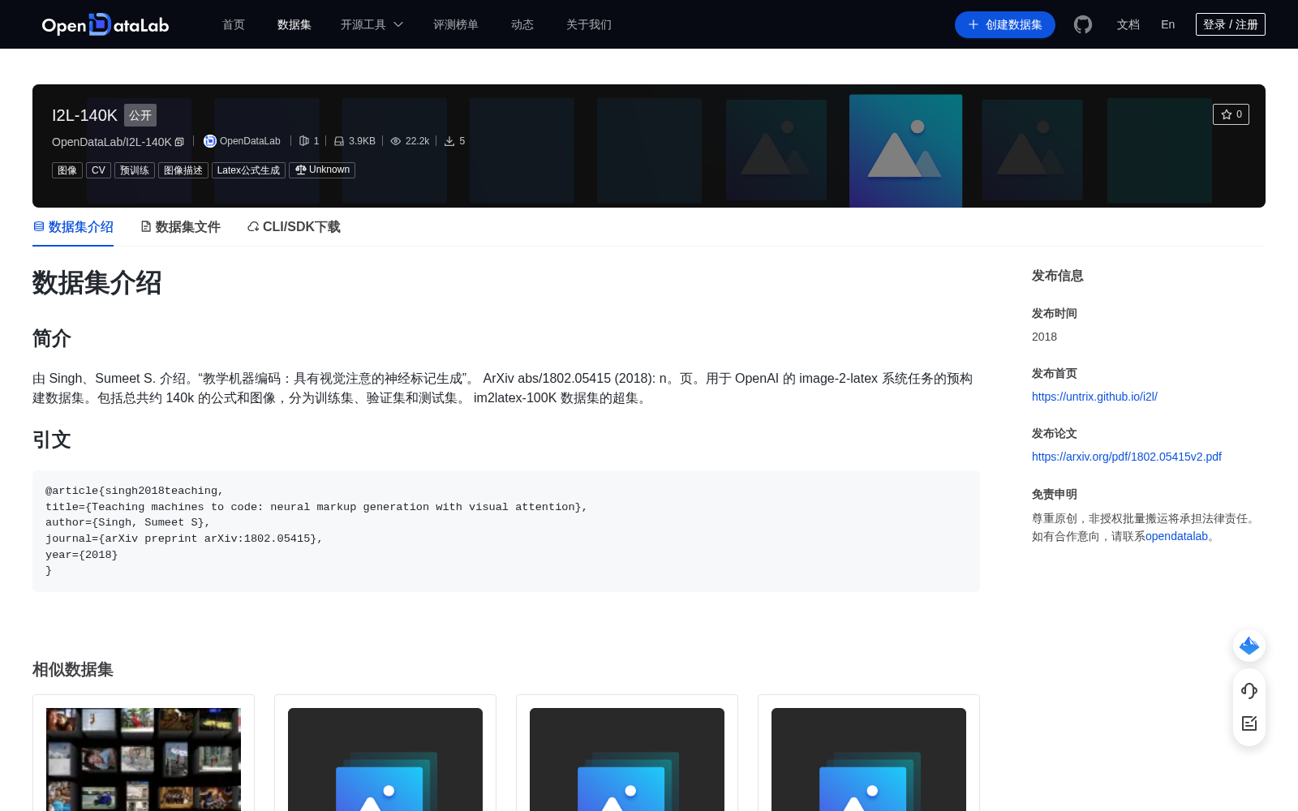Copy the OpenDataLab/I2L-140K path icon
Image resolution: width=1298 pixels, height=811 pixels.
[179, 142]
